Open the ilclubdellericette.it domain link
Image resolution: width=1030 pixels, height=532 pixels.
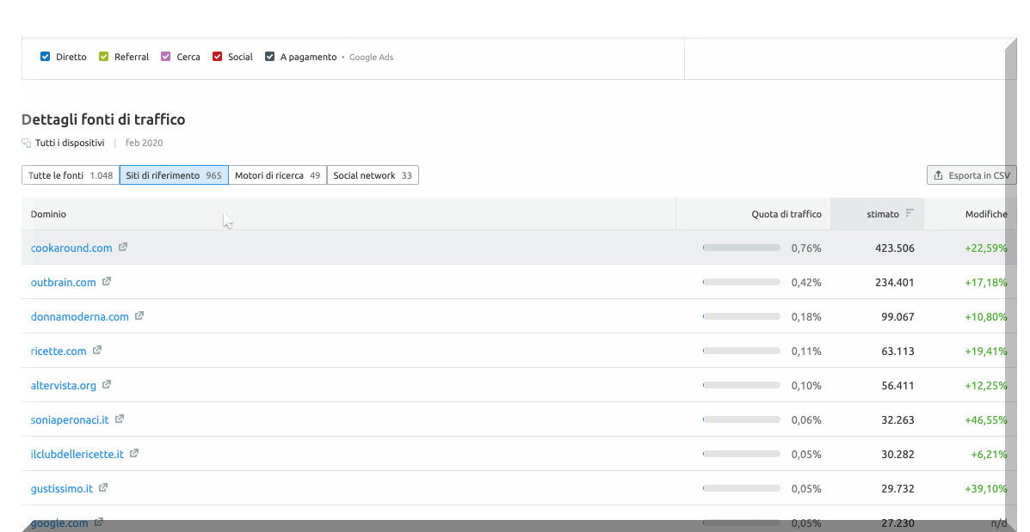tap(77, 454)
